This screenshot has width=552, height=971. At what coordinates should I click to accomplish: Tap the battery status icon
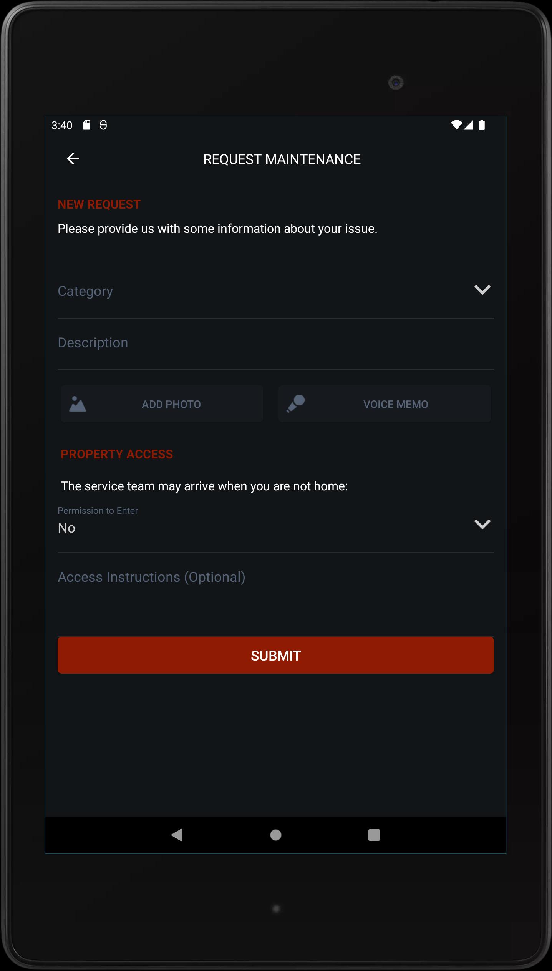click(482, 125)
